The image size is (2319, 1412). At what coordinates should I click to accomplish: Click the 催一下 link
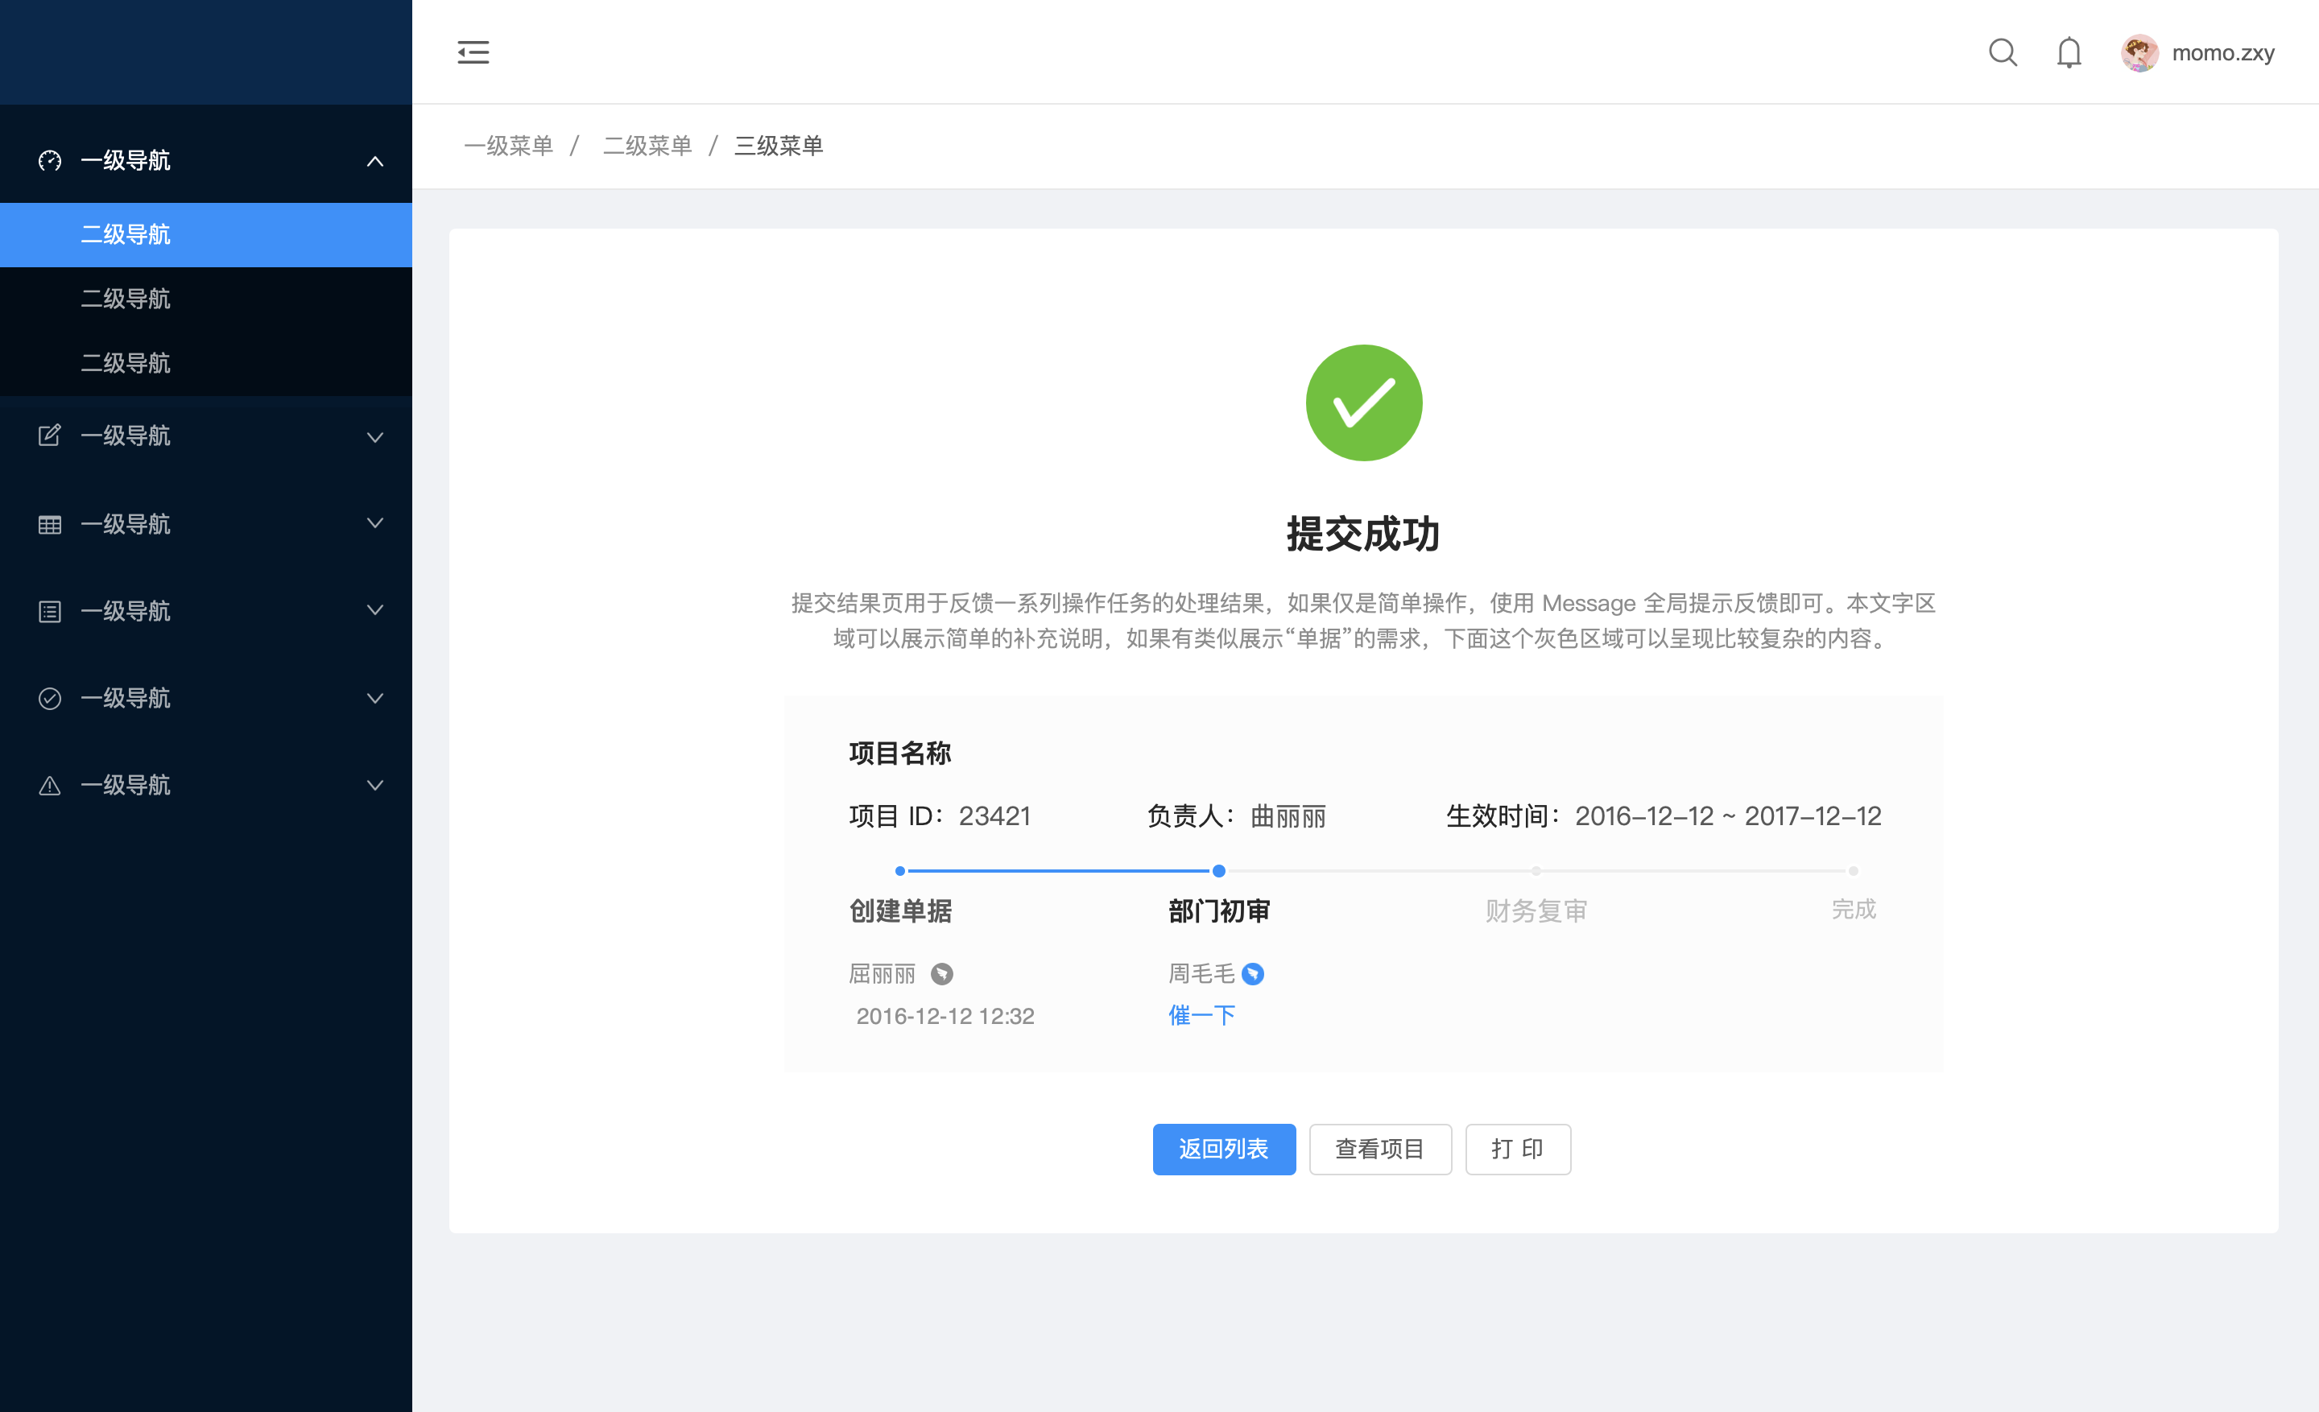[x=1201, y=1015]
